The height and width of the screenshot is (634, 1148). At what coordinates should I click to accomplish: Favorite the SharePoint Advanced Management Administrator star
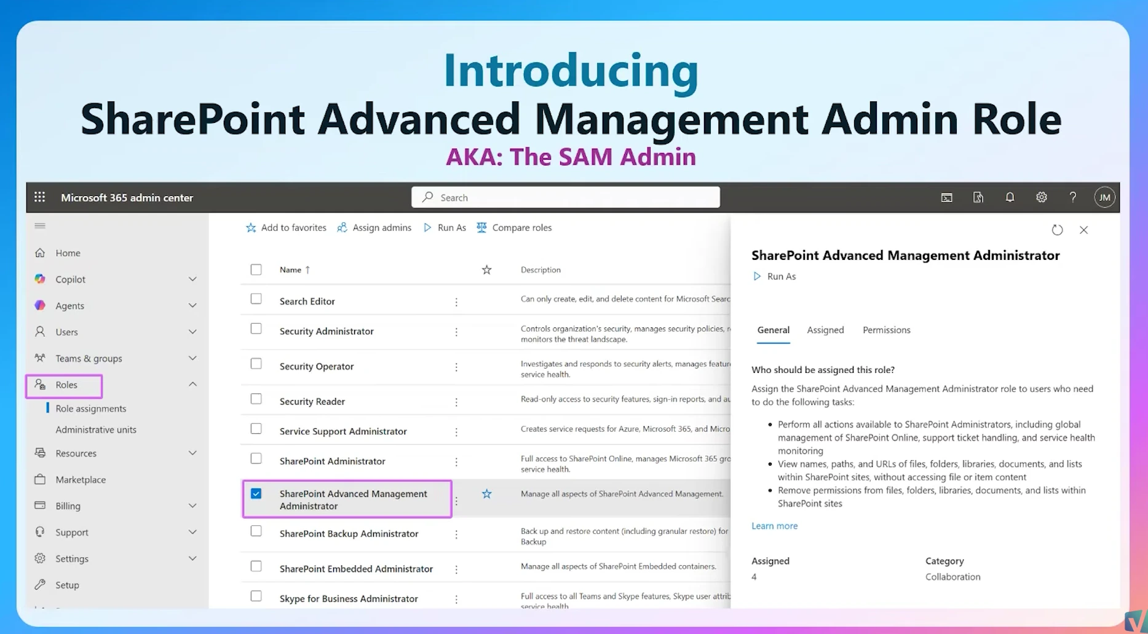[486, 494]
